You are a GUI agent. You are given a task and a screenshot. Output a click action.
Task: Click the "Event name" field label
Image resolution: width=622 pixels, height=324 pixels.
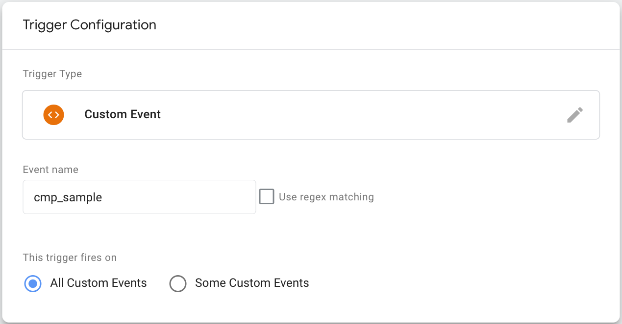pos(50,170)
